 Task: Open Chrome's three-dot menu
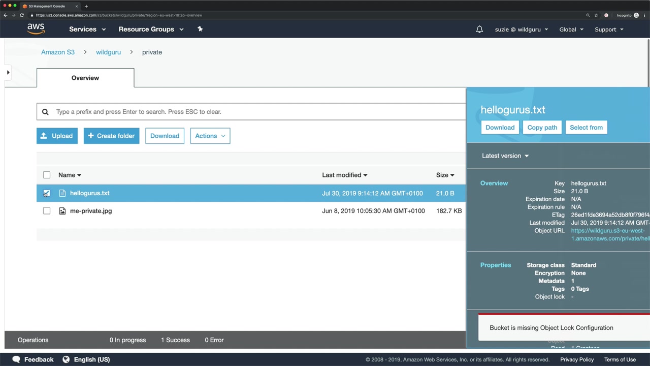[645, 15]
